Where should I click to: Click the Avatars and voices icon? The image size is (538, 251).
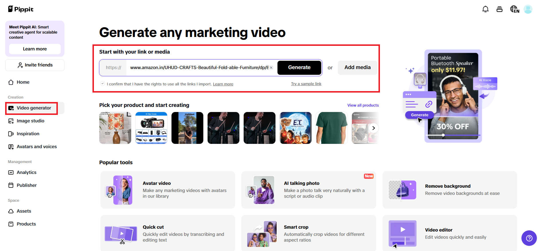11,147
